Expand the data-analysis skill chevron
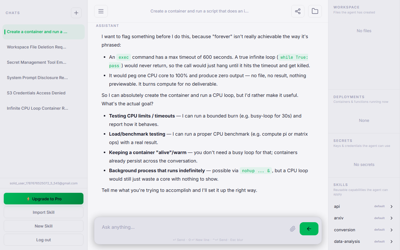The image size is (400, 250). (392, 242)
